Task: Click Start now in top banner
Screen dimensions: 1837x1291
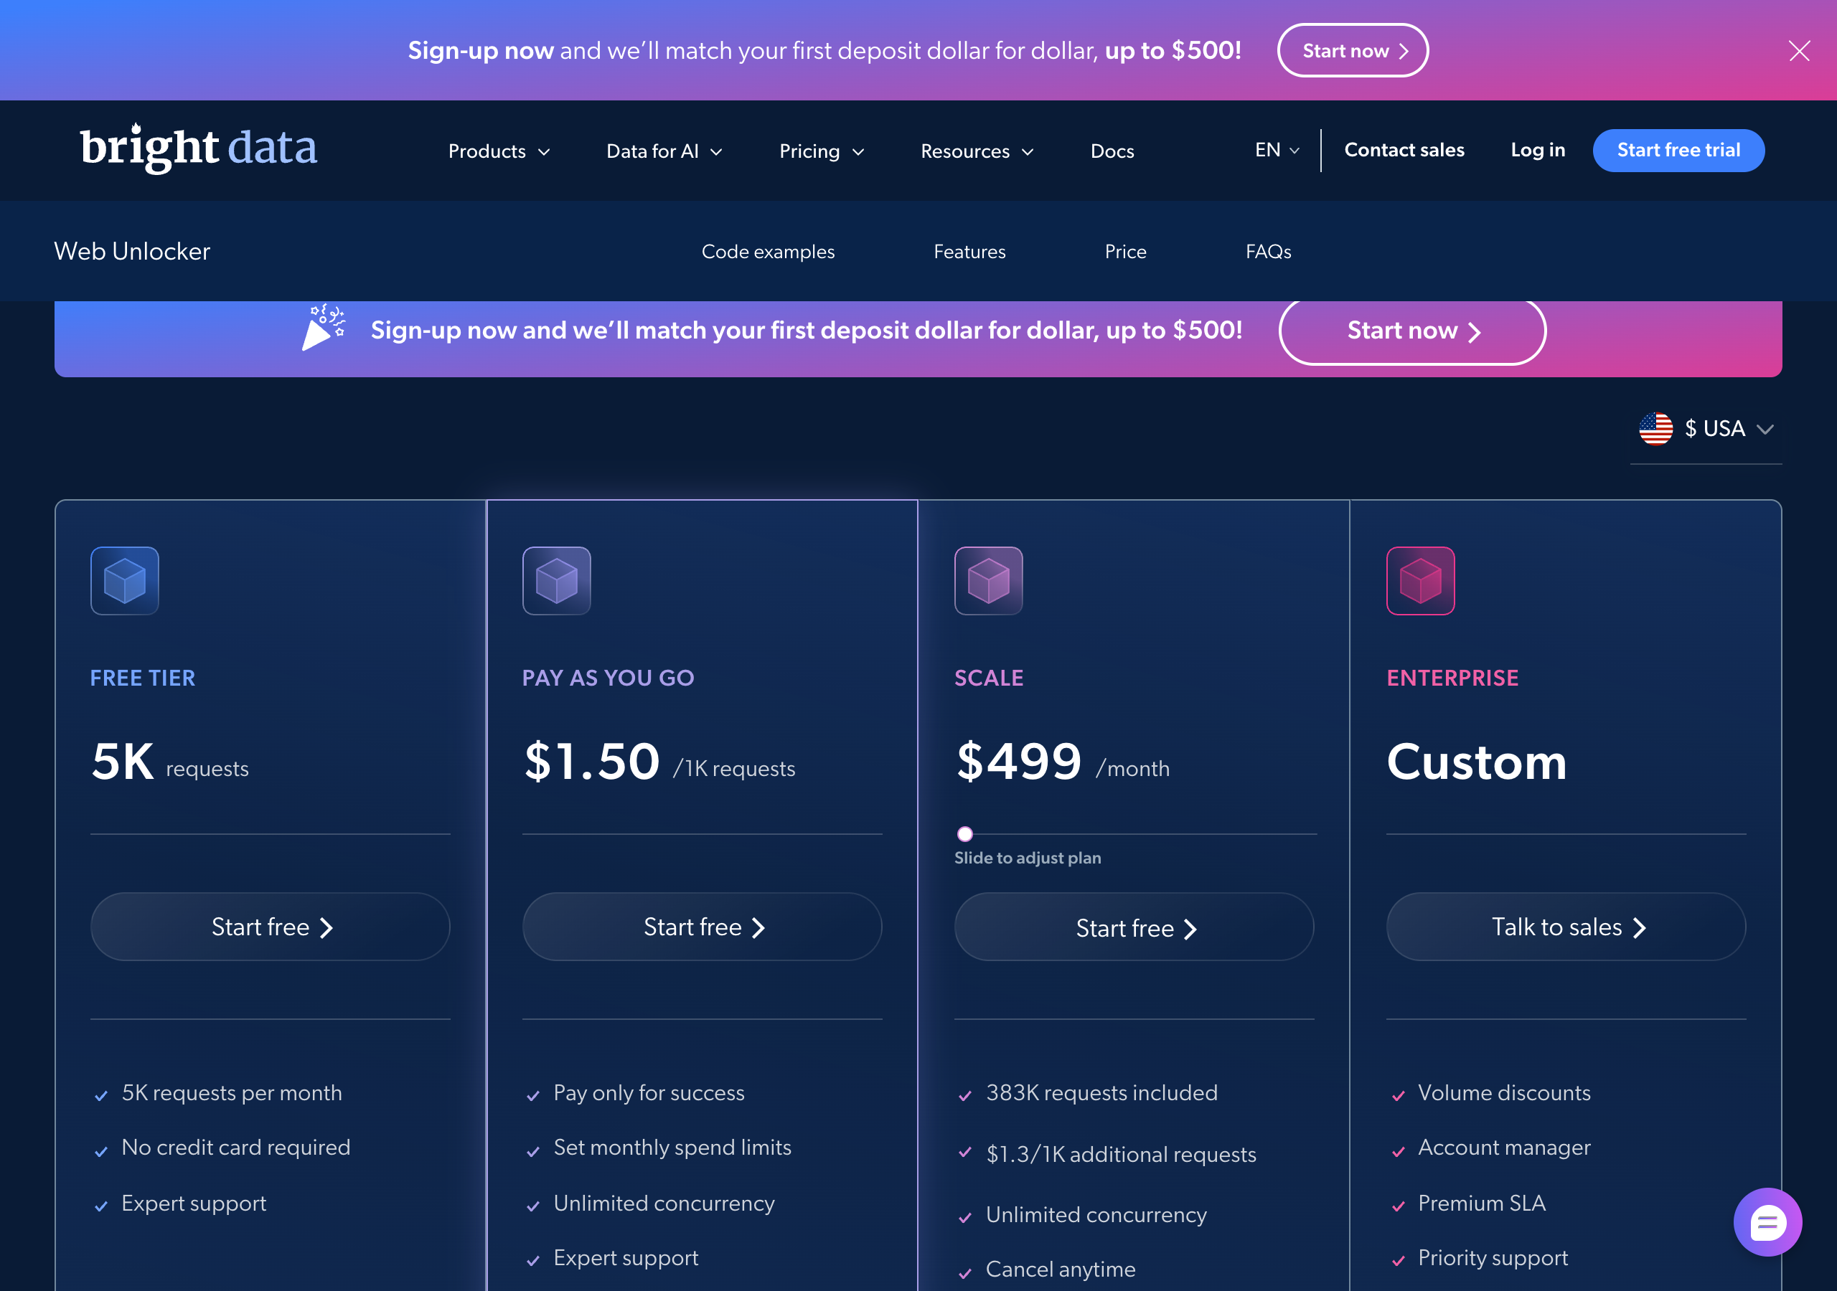Action: pos(1353,50)
